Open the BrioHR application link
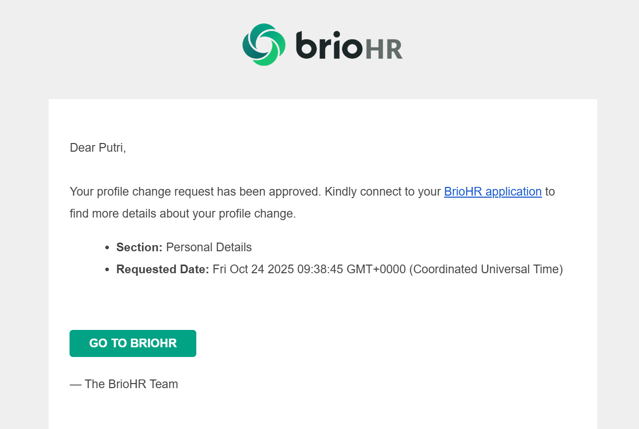639x429 pixels. coord(492,192)
